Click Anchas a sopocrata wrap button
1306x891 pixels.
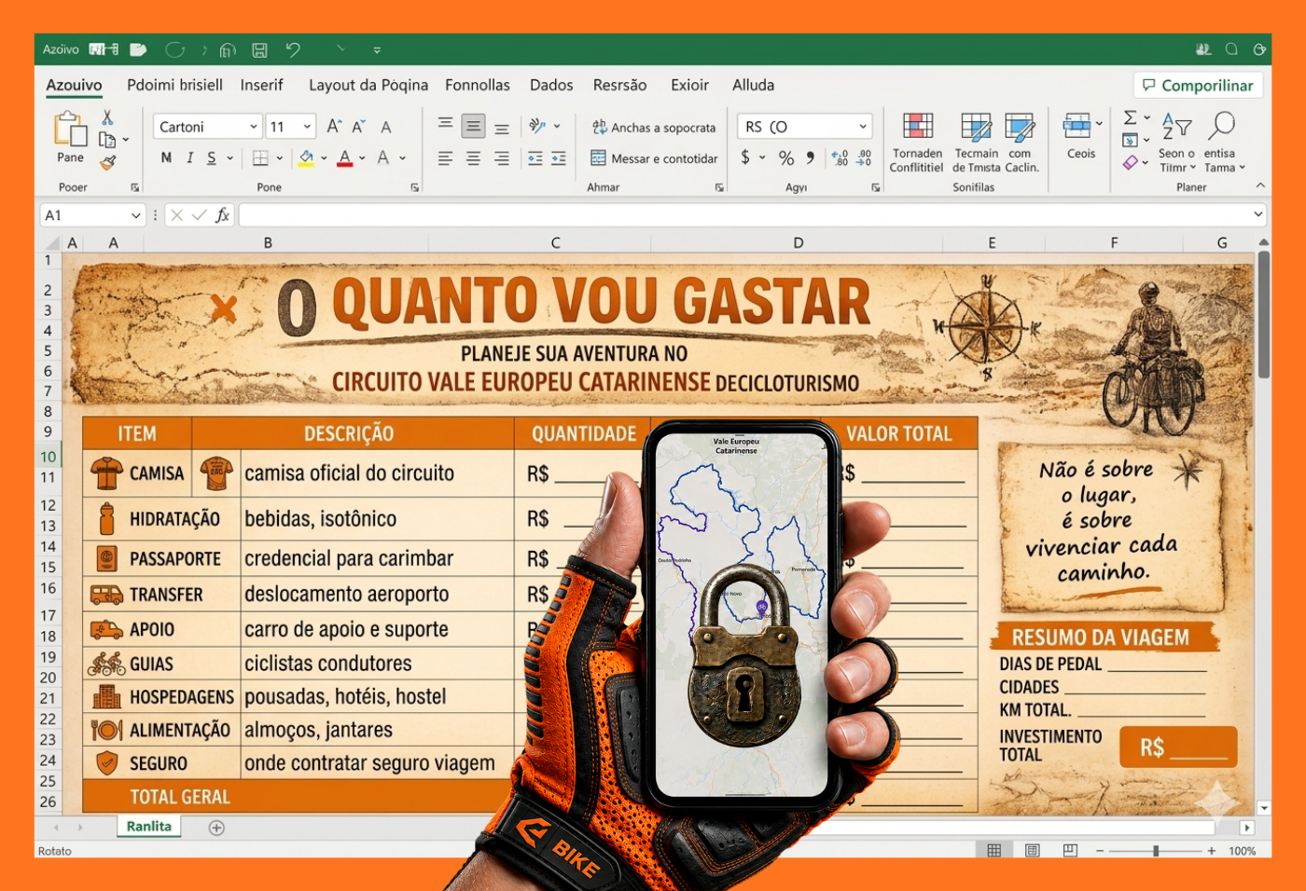click(654, 128)
